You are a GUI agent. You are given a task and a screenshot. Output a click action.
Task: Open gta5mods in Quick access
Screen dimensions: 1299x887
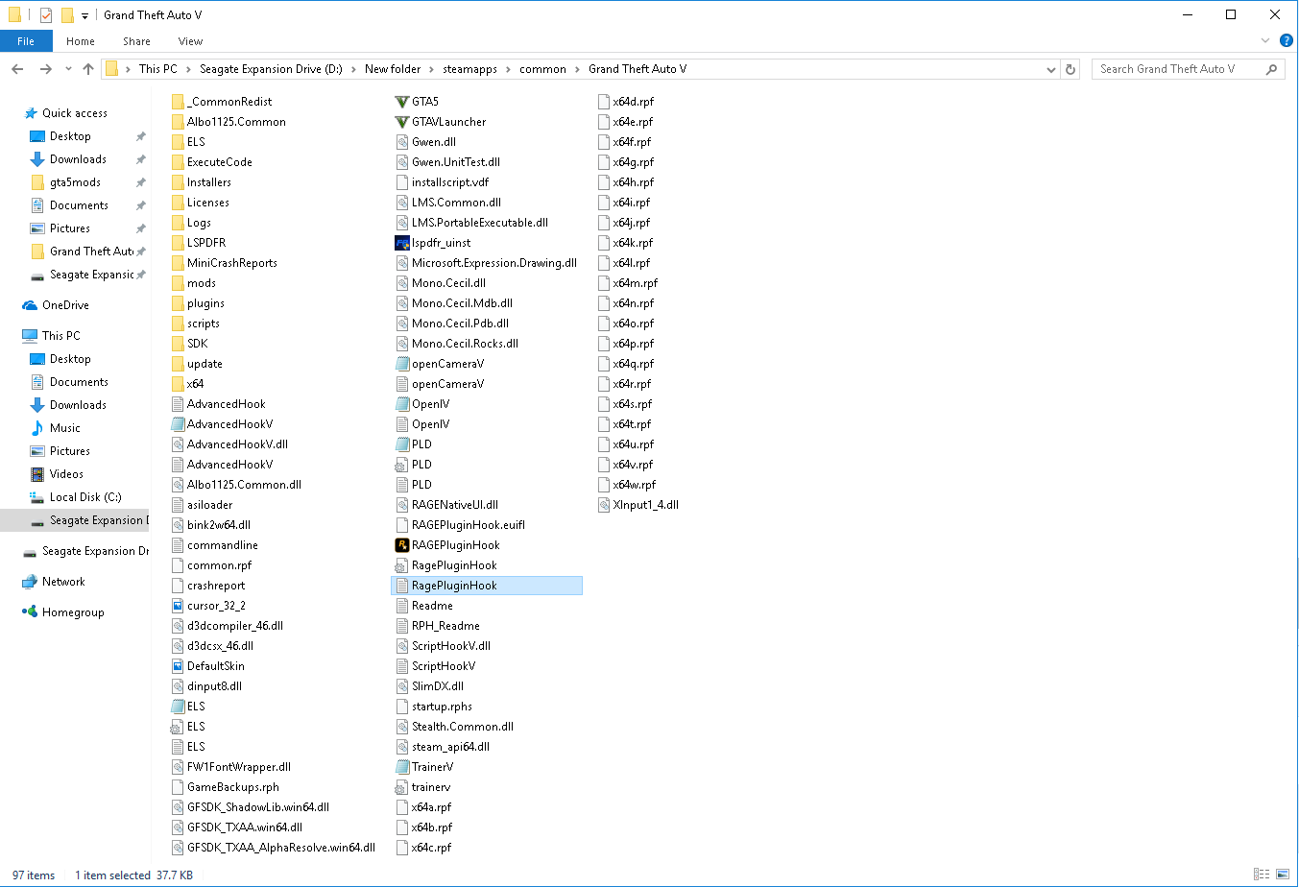[75, 182]
